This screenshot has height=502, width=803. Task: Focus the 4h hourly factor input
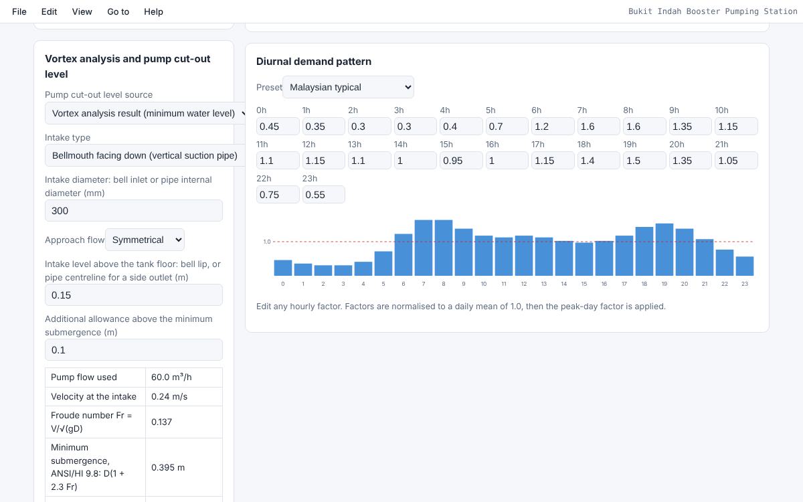[461, 126]
